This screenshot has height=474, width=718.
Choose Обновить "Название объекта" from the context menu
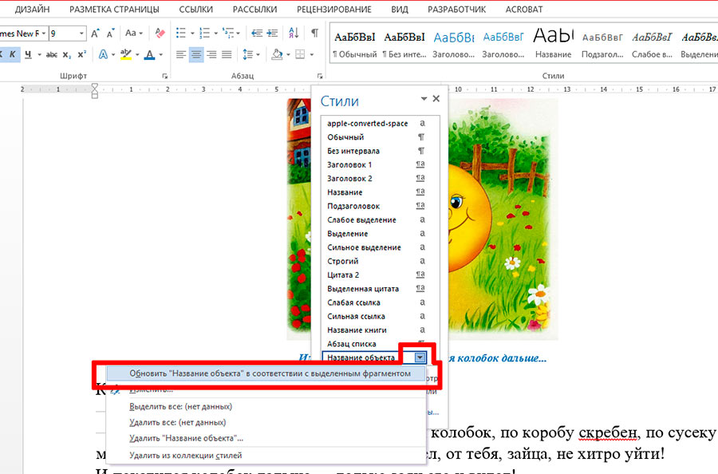tap(270, 373)
